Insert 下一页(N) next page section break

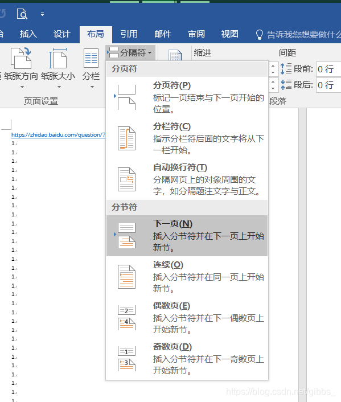tap(187, 236)
